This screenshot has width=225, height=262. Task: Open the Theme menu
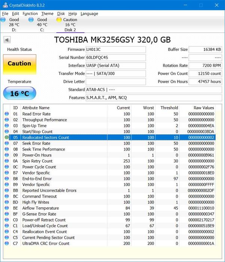[47, 13]
